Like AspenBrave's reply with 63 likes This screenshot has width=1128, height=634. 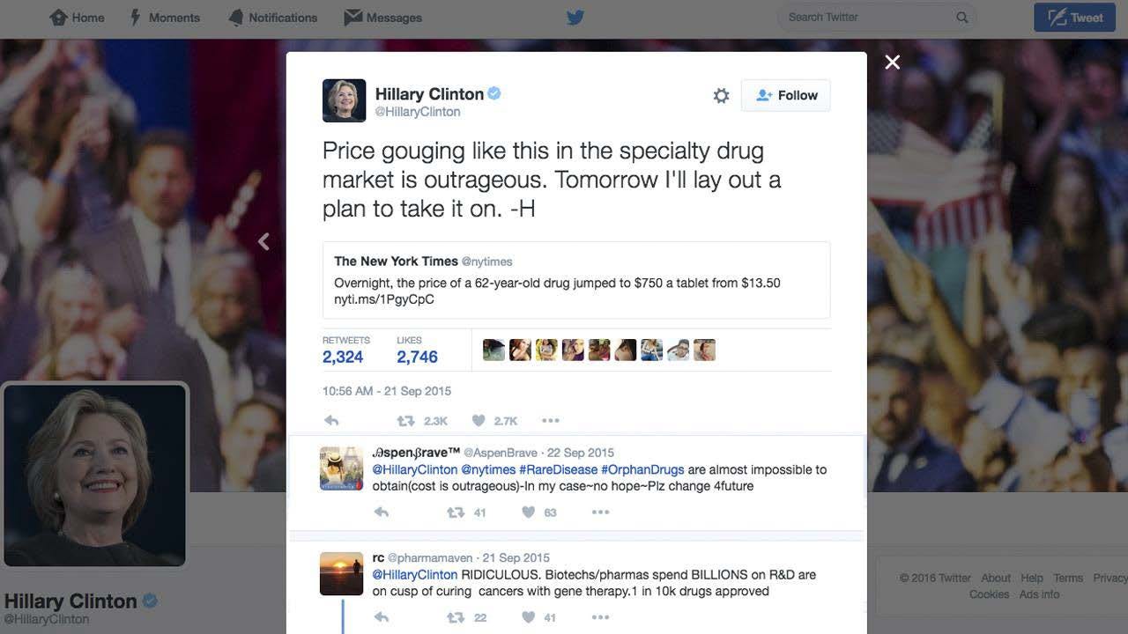(x=538, y=512)
